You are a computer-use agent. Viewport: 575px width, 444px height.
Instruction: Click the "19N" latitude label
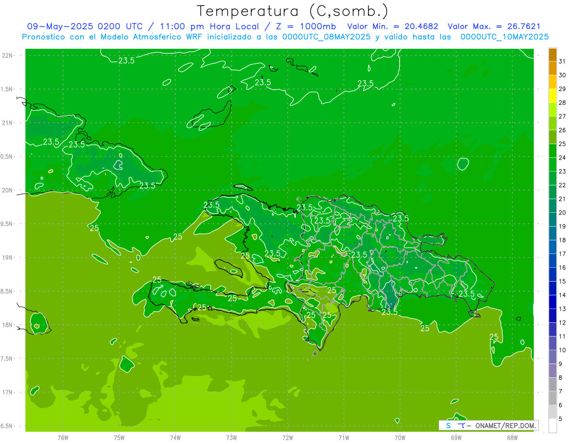point(8,258)
